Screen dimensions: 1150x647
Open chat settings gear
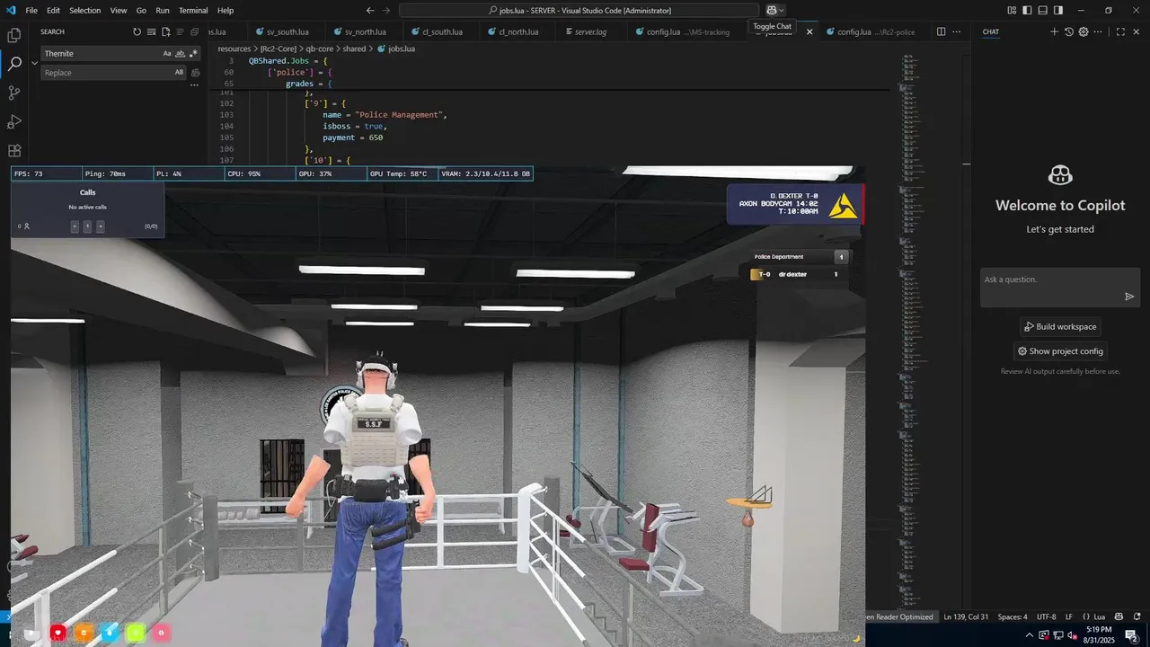click(1084, 31)
